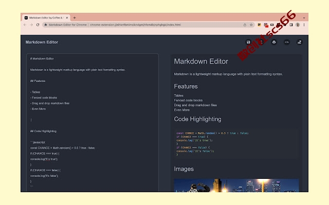Open a new tab with plus button

74,18
